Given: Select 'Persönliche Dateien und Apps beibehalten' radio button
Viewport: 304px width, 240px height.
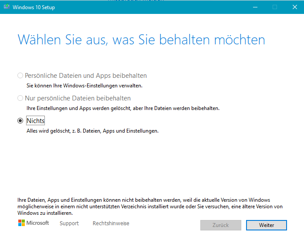Looking at the screenshot, I should 20,76.
